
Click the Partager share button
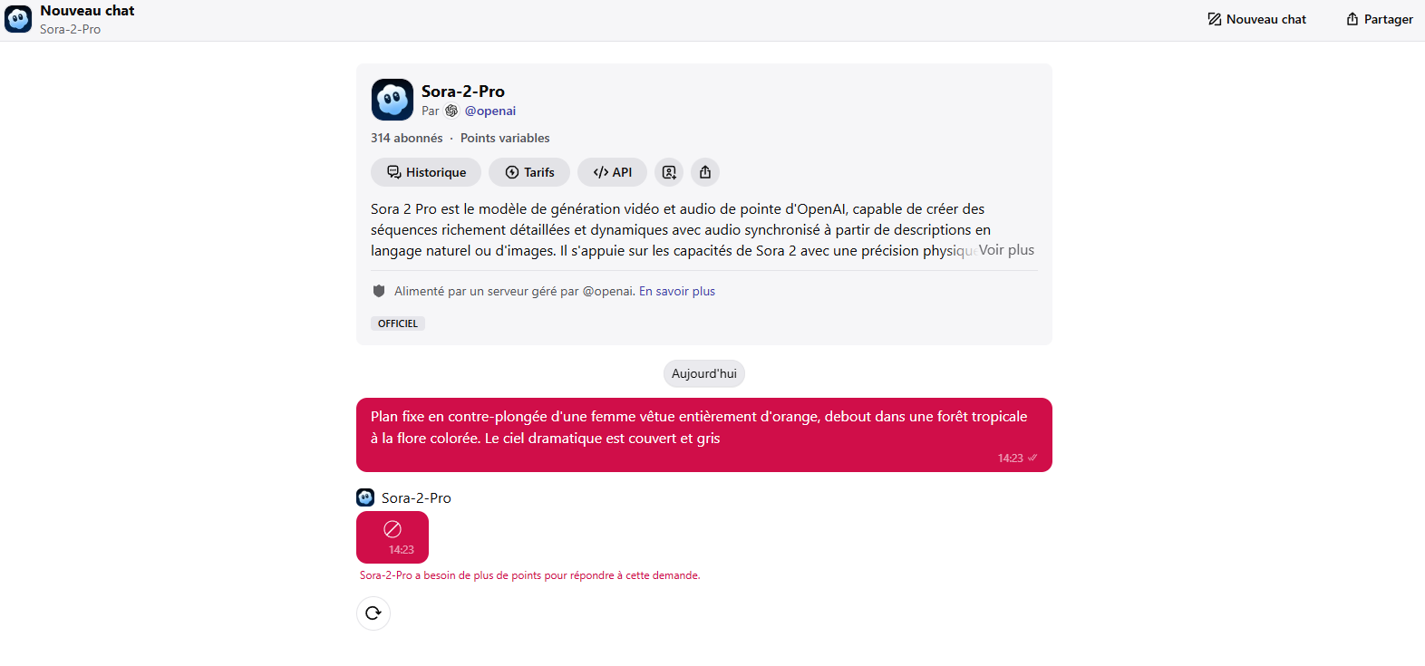click(1380, 19)
